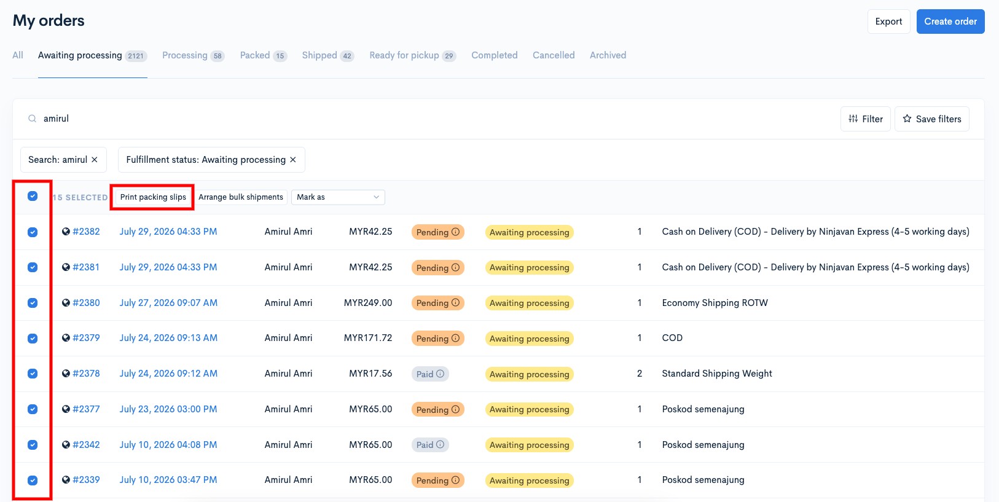Viewport: 999px width, 502px height.
Task: Remove the 'Search: amirul' filter chip
Action: pyautogui.click(x=95, y=160)
